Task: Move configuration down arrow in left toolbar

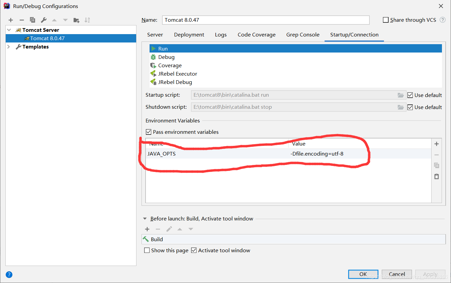Action: (65, 20)
